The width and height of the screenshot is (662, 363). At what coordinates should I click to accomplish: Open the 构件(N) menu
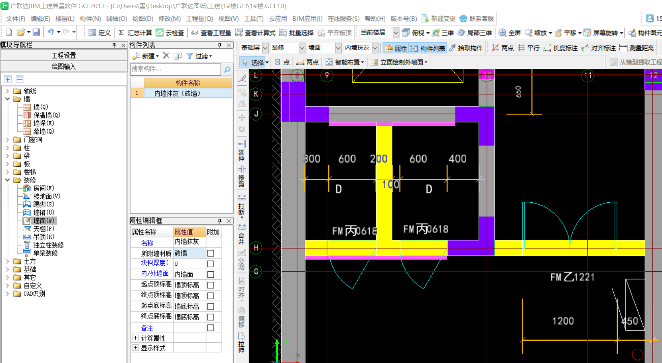(x=90, y=19)
